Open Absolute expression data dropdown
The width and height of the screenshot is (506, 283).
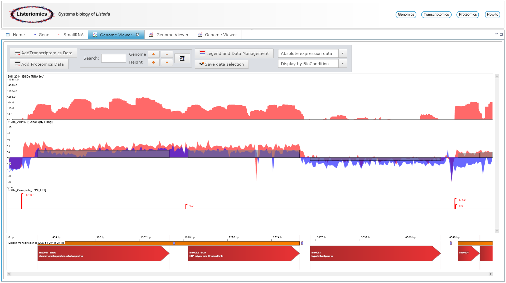[x=343, y=54]
